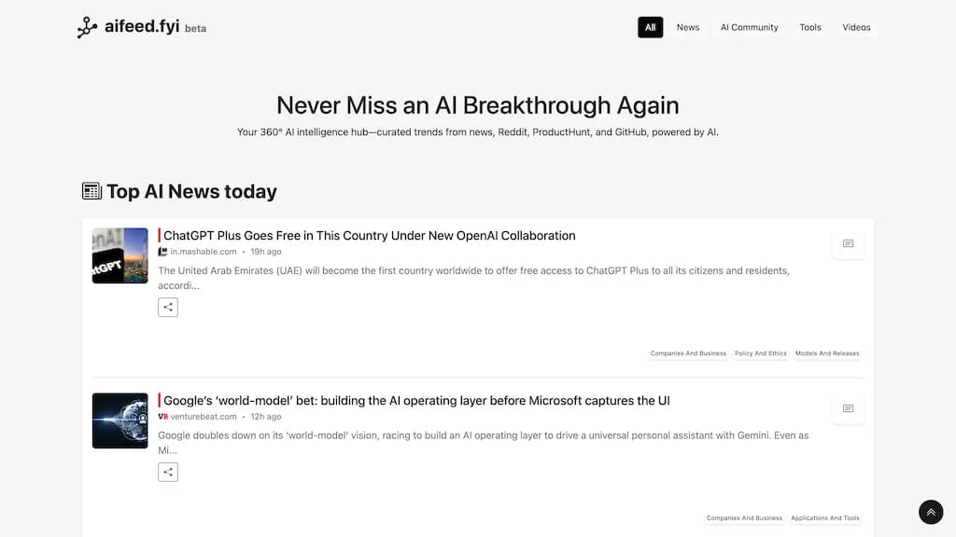Image resolution: width=956 pixels, height=537 pixels.
Task: Click the newspaper icon beside Top AI News
Action: point(91,191)
